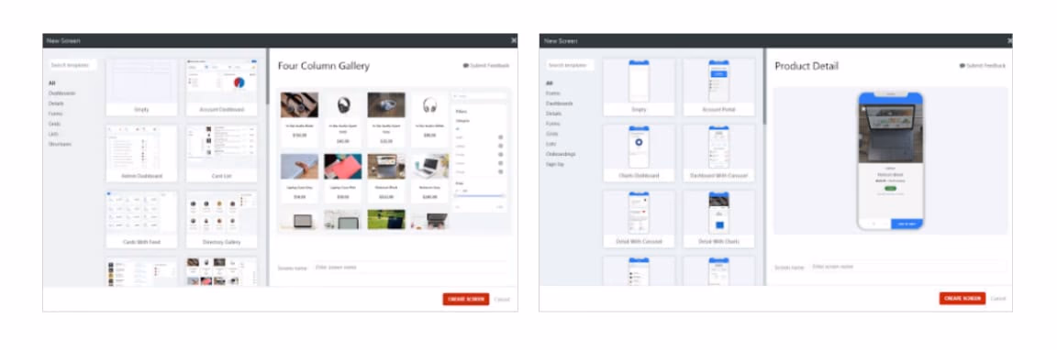Click template list scrollbar in Product Detail window
This screenshot has height=350, width=1057.
coord(764,86)
